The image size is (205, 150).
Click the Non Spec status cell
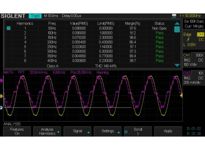click(159, 28)
